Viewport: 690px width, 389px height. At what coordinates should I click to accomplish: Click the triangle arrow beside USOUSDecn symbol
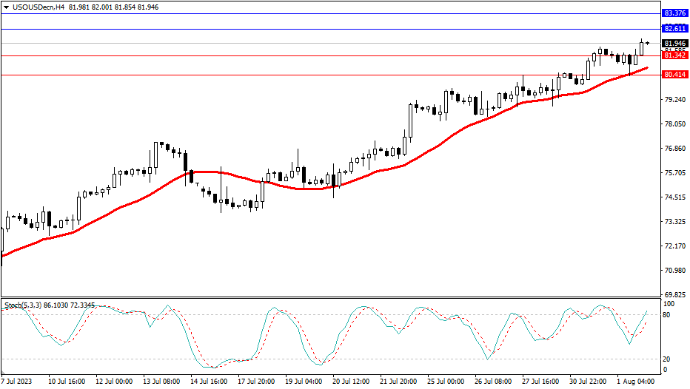click(x=6, y=6)
